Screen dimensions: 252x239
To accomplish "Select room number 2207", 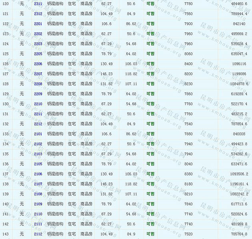I will point(38,74).
